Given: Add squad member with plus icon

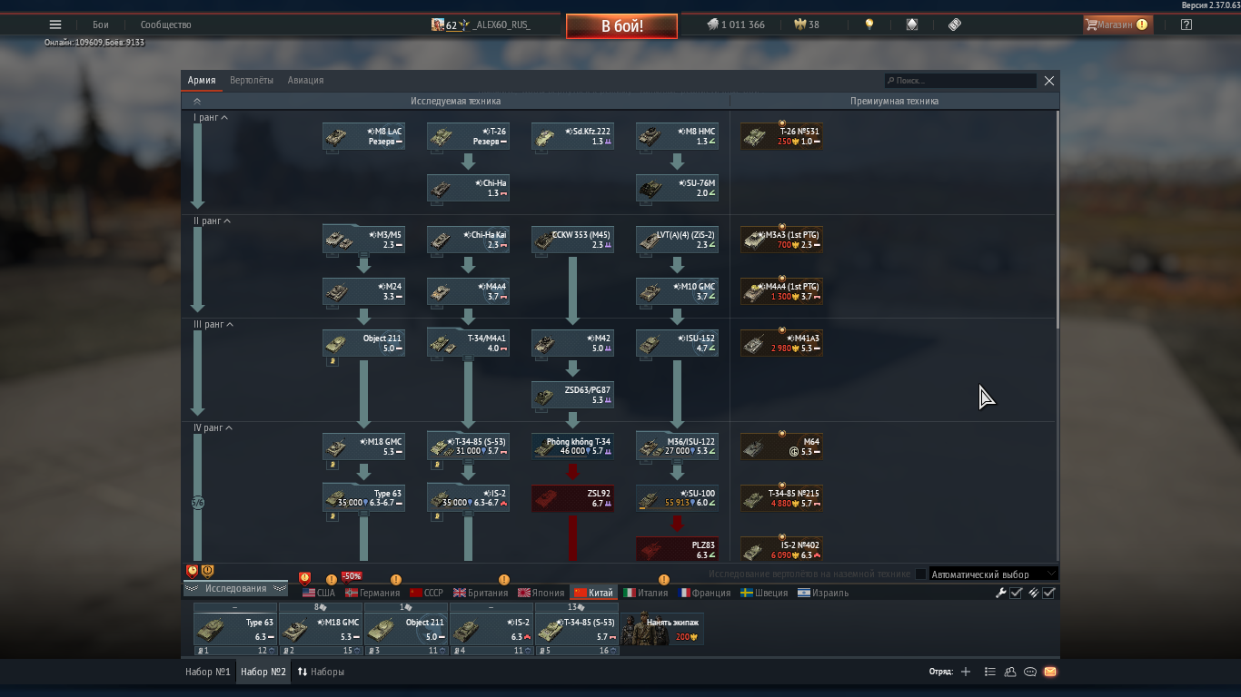Looking at the screenshot, I should [x=966, y=672].
